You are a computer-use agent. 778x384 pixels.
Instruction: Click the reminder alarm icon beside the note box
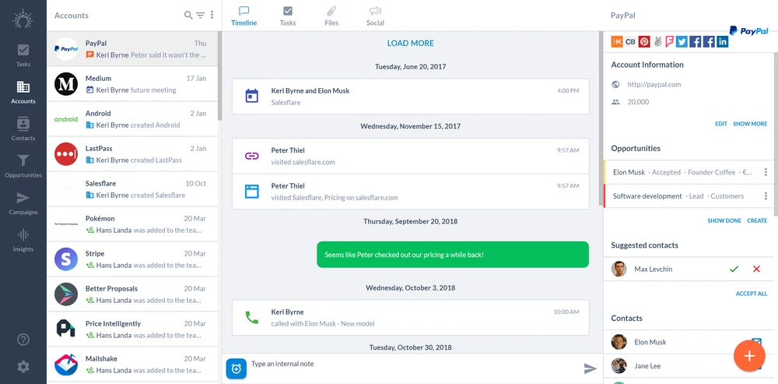(x=237, y=368)
